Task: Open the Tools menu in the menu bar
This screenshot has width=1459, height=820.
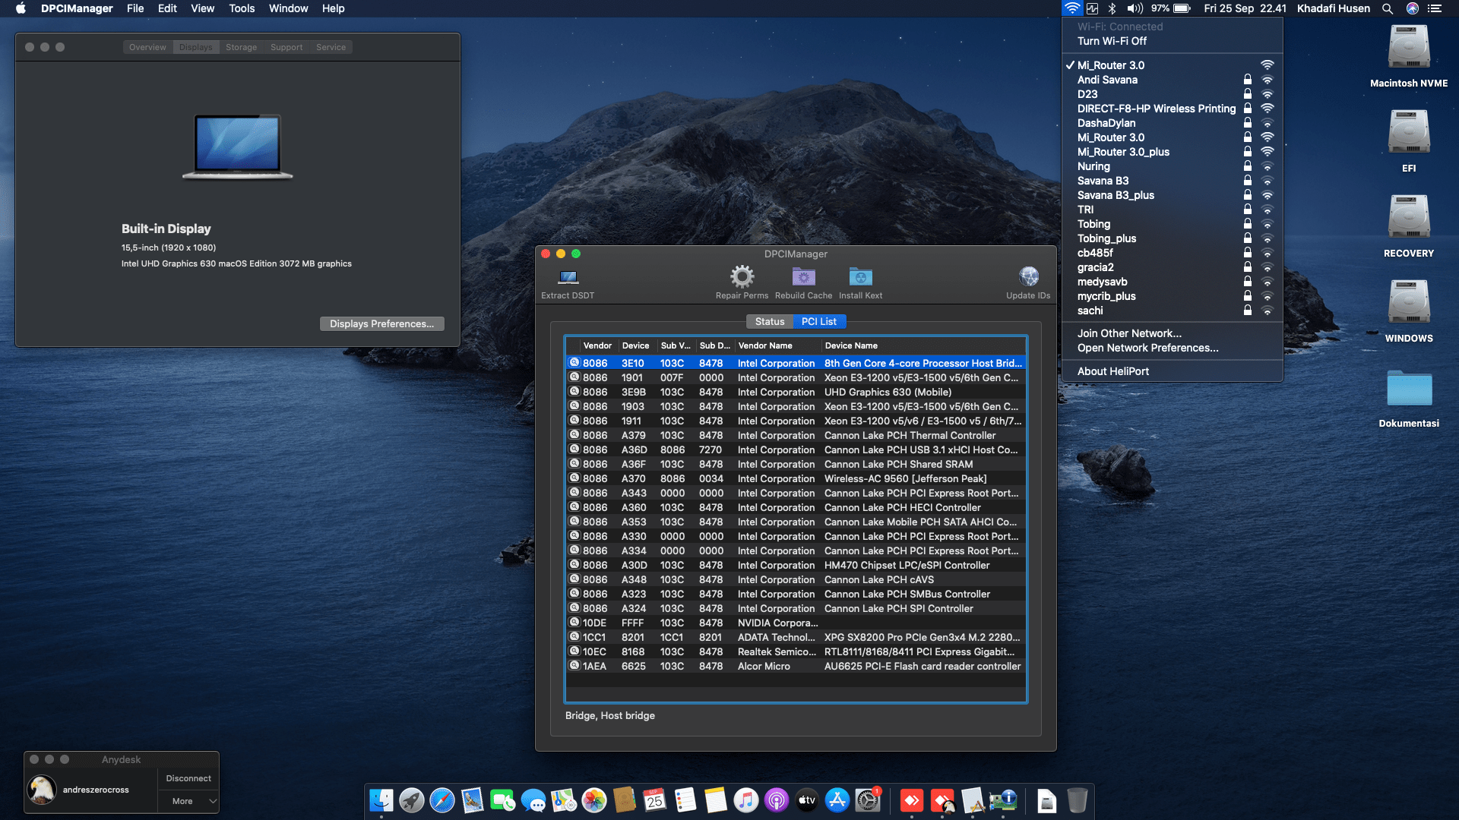Action: coord(242,8)
